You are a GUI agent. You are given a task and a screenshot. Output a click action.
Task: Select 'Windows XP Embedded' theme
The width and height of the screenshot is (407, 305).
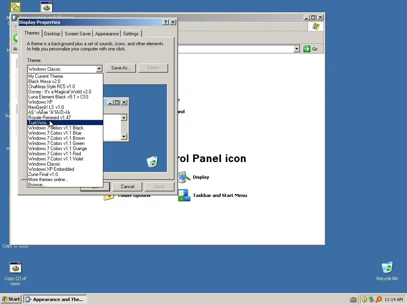tap(65, 169)
